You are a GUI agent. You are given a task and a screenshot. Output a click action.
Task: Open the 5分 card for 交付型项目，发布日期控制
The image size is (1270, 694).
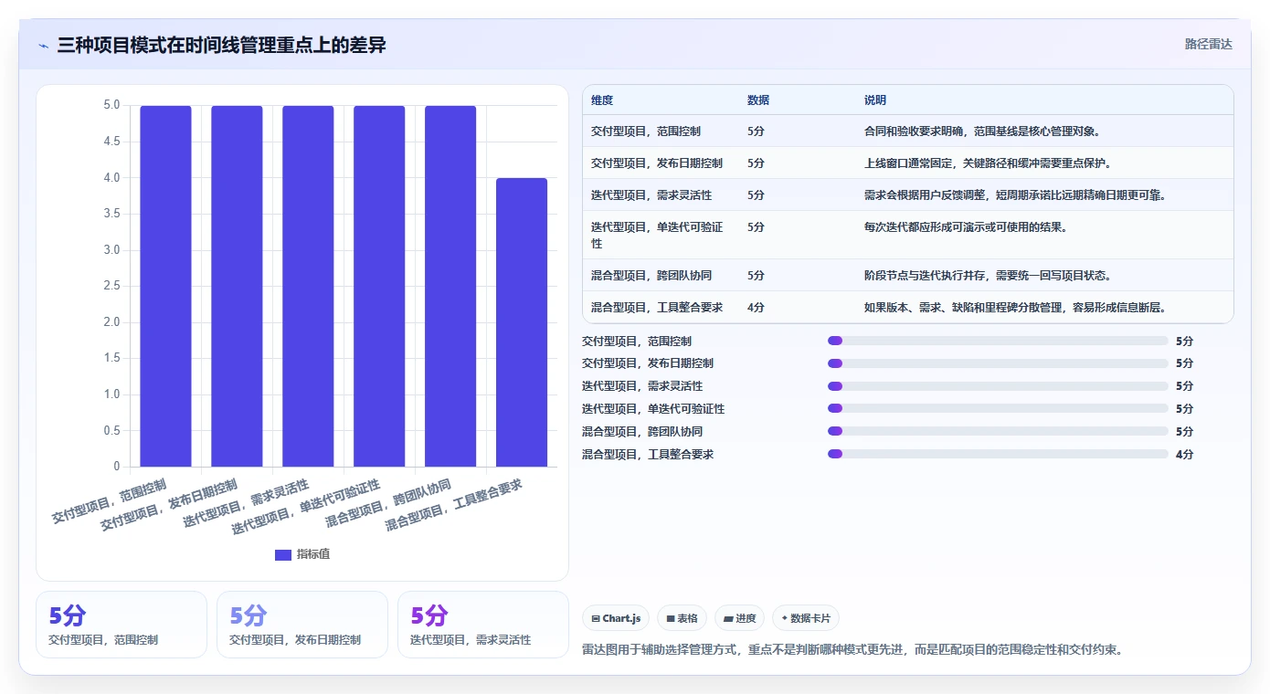302,625
